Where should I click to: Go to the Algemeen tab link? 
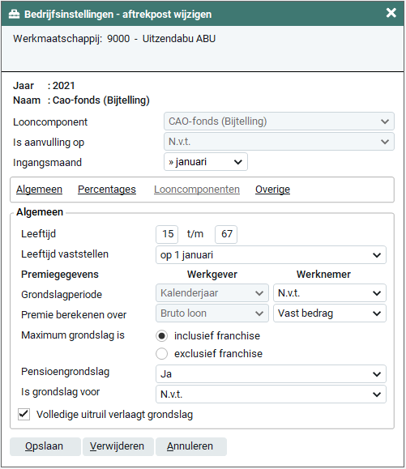tap(39, 190)
